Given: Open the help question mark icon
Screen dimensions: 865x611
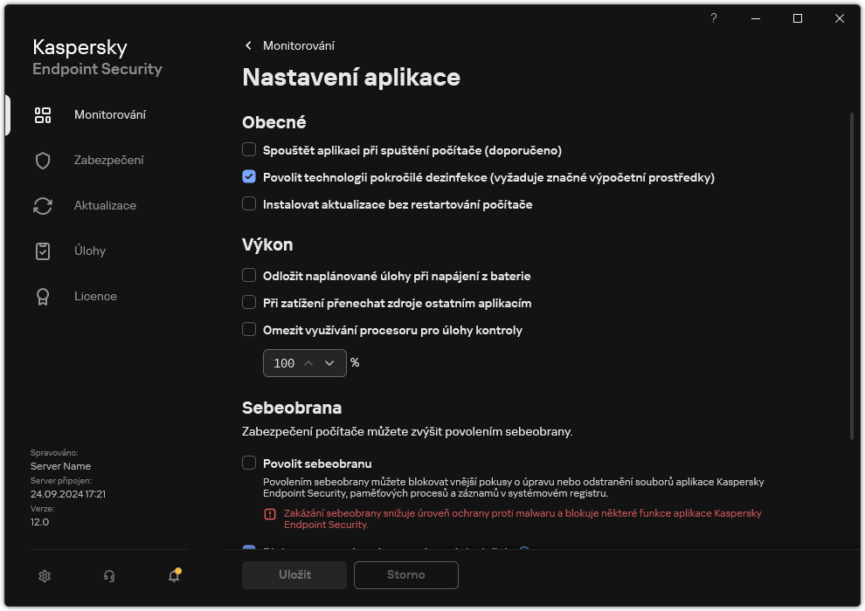Looking at the screenshot, I should 713,18.
